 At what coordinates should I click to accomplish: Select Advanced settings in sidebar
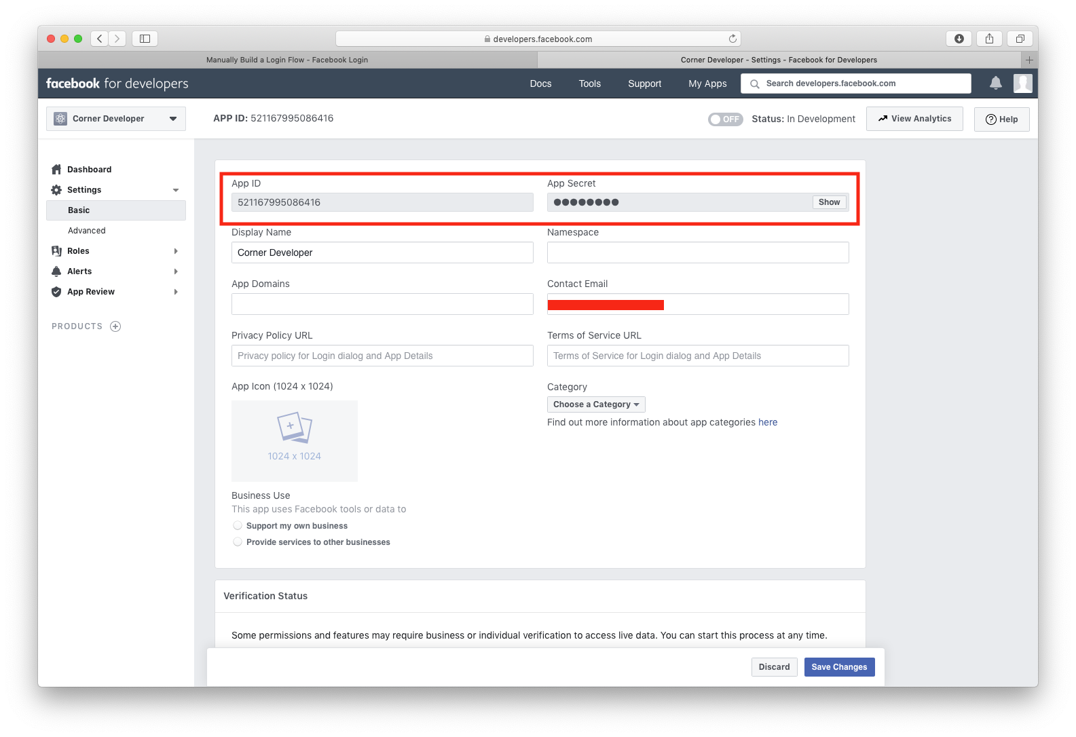pyautogui.click(x=87, y=231)
